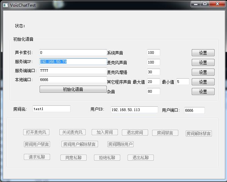Screen dimensions: 227x182
Task: Click 设置 button for 麦克风增强
Action: coord(203,72)
